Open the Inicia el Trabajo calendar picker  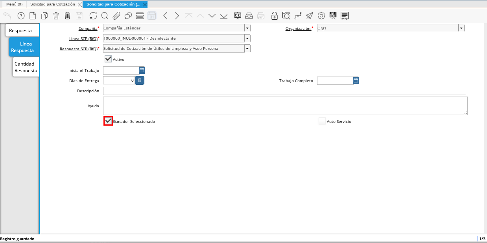(142, 70)
